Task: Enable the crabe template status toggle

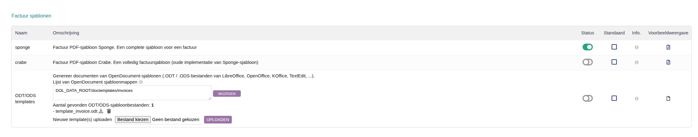Action: coord(587,62)
